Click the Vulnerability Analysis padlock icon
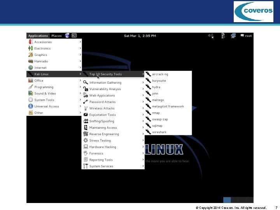 point(86,89)
